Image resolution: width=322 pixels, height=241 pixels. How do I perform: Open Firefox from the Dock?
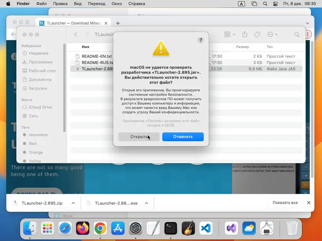pos(83,228)
